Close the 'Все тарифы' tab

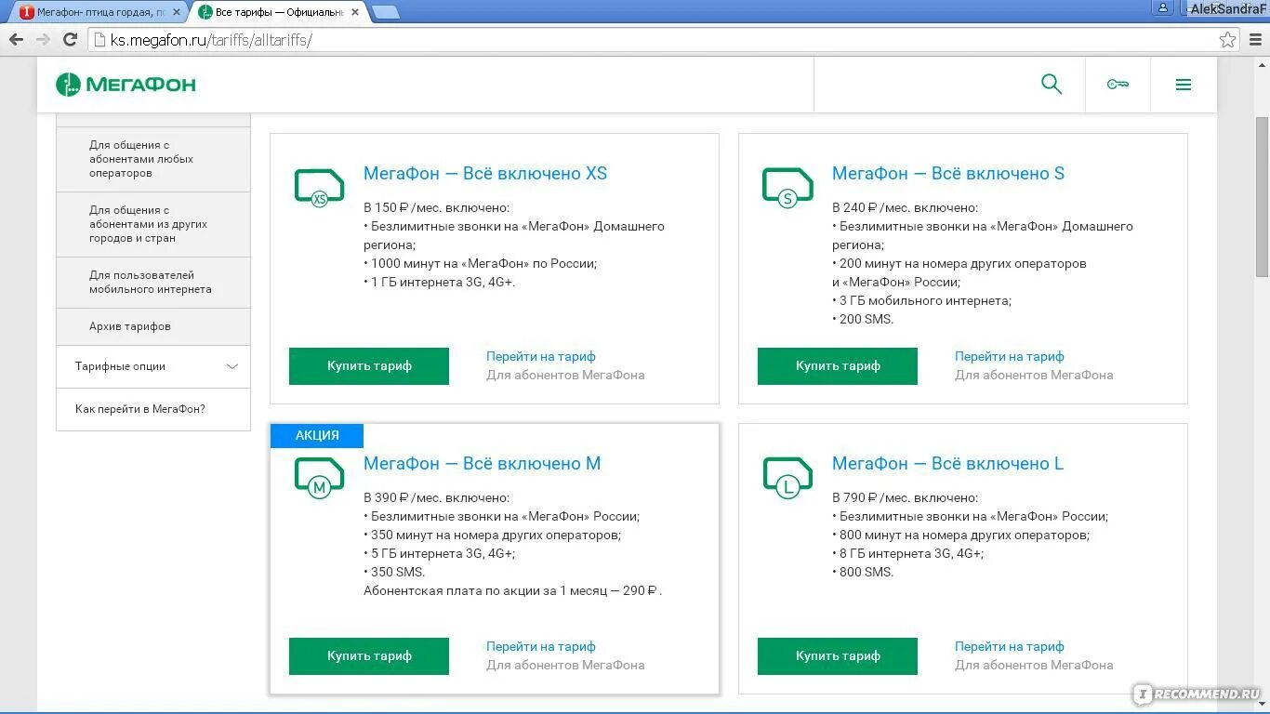tap(355, 12)
